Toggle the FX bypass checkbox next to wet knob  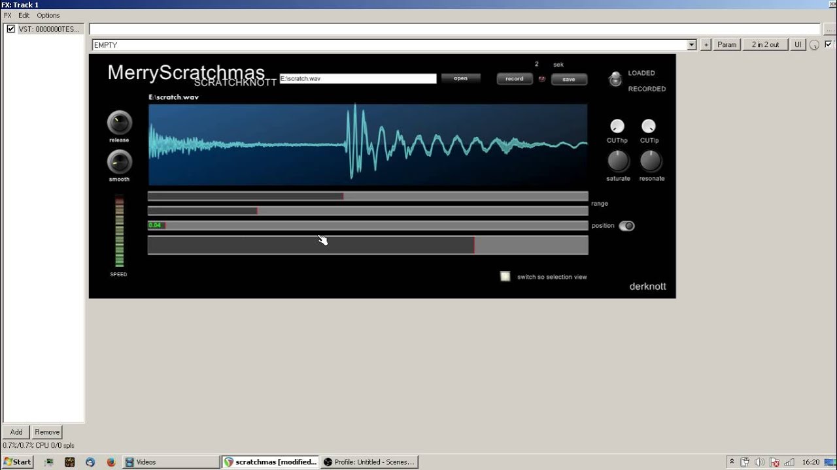828,44
